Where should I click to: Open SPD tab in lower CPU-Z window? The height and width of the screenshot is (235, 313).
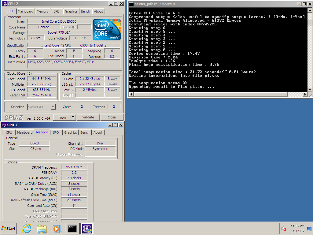[x=56, y=132]
